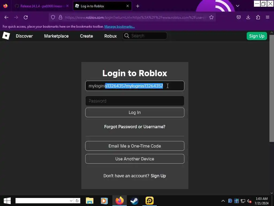
Task: Click the green Sign Up button
Action: coord(257,36)
